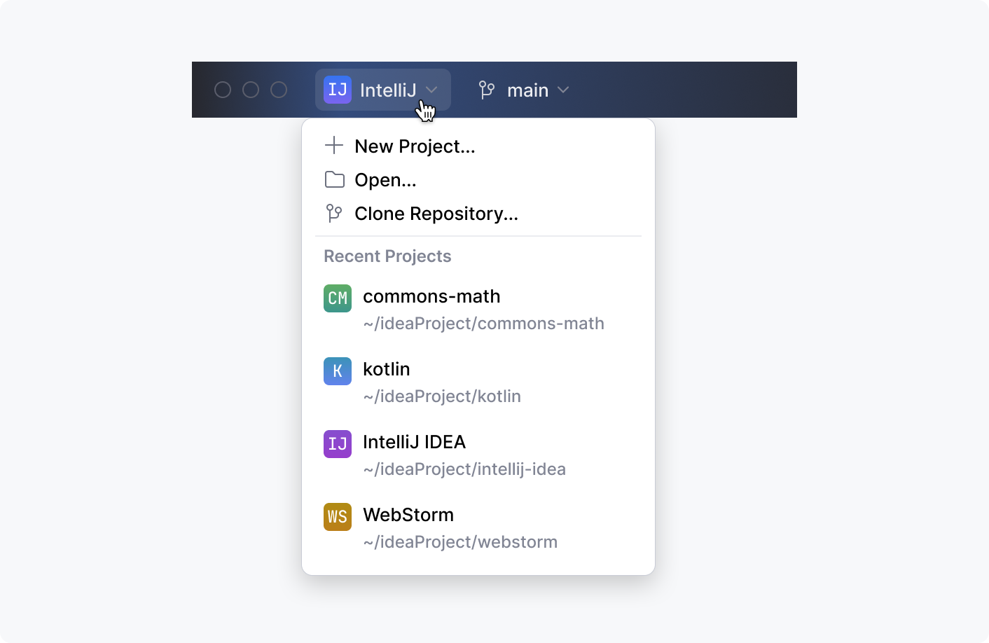989x643 pixels.
Task: Click the purple IJ IntelliJ IDEA icon
Action: tap(338, 444)
